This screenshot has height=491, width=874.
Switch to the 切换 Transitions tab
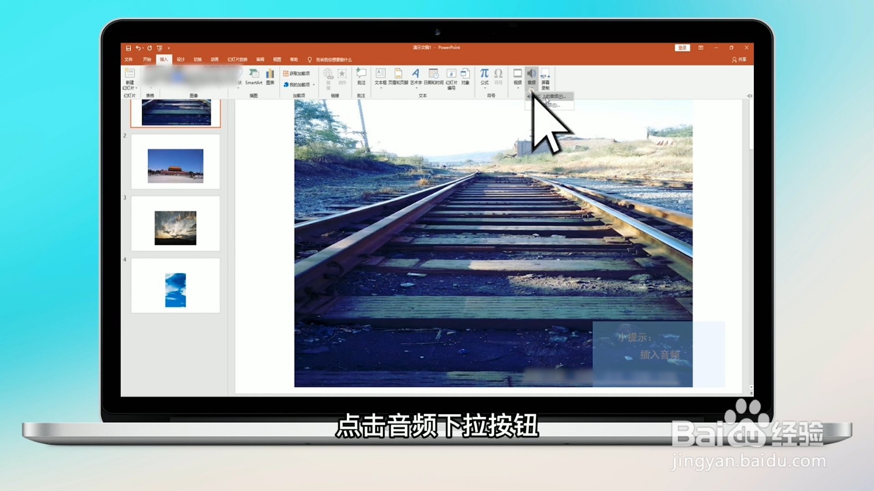pos(198,59)
